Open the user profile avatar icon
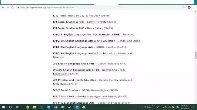The height and width of the screenshot is (110, 197). 189,8
